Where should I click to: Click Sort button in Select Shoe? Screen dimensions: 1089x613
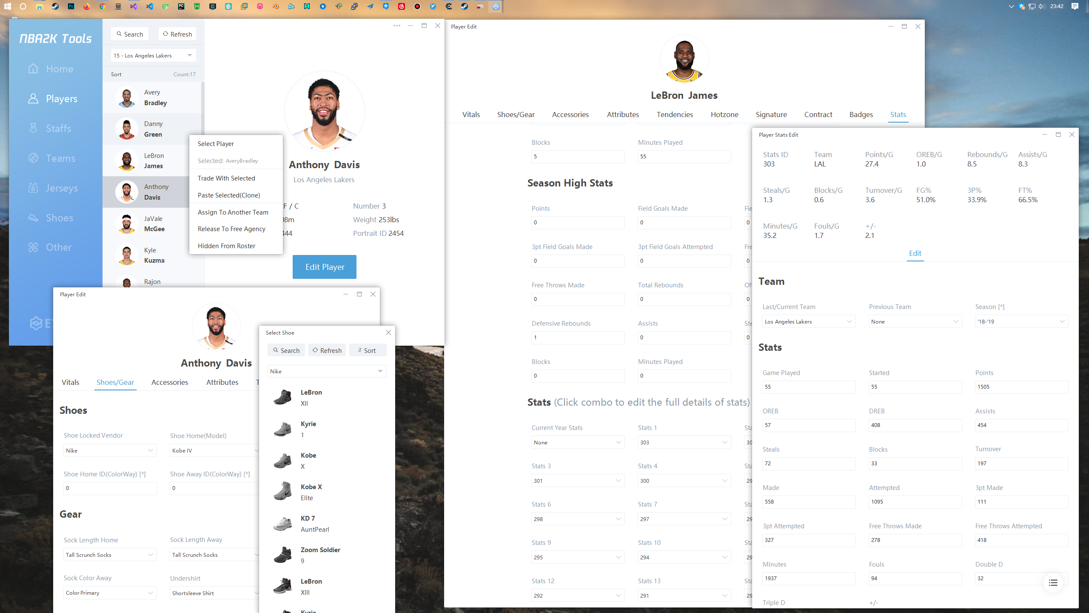[367, 350]
